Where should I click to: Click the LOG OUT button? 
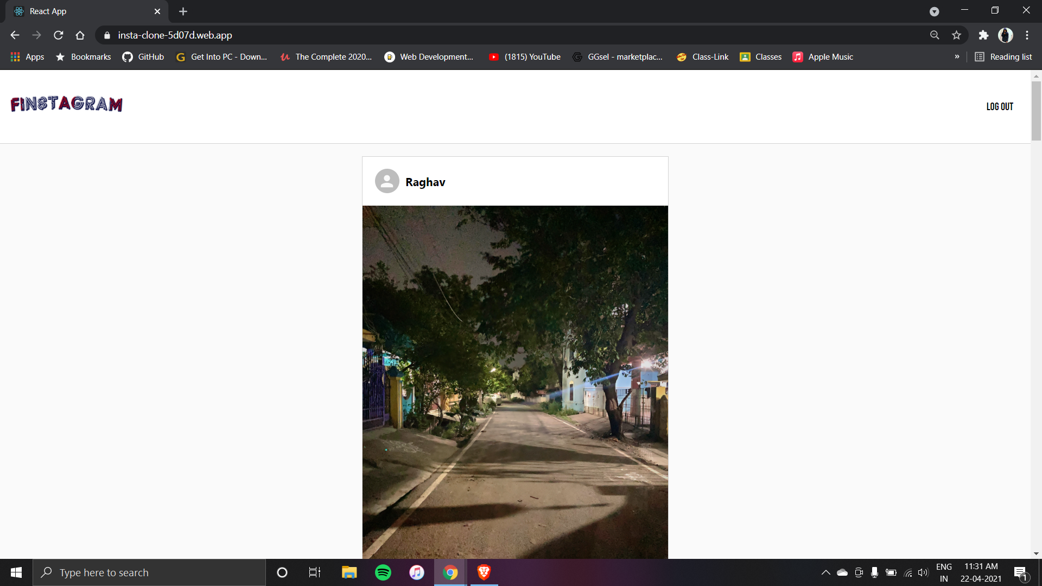point(1000,106)
